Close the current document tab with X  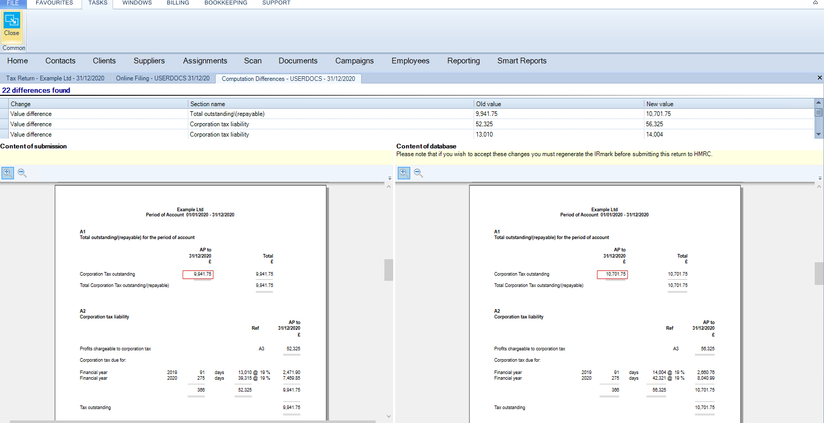point(819,78)
